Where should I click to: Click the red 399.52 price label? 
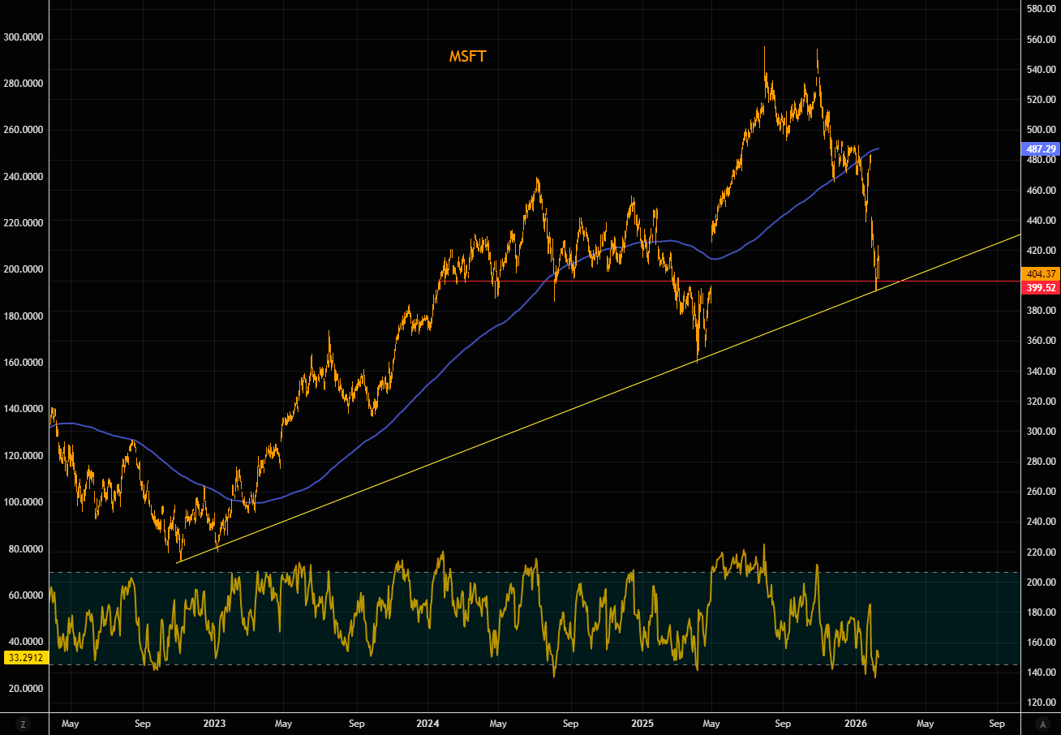1039,288
